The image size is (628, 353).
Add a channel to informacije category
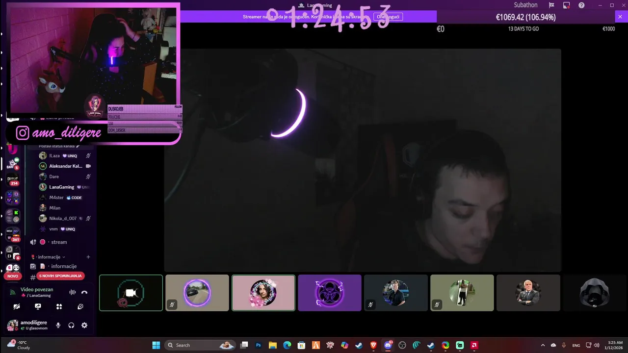(88, 257)
